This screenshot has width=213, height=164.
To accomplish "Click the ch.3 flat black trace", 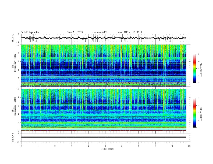I will [x=104, y=137].
